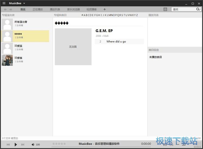Click the 播放列表 right panel header

tap(153, 15)
